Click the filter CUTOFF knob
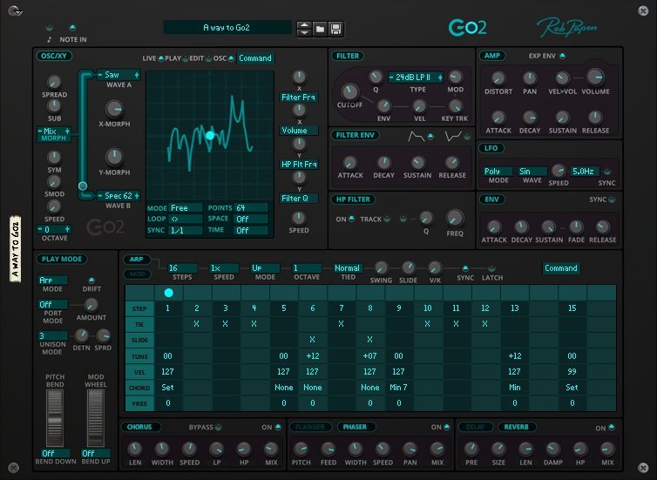657x480 pixels. pyautogui.click(x=349, y=91)
